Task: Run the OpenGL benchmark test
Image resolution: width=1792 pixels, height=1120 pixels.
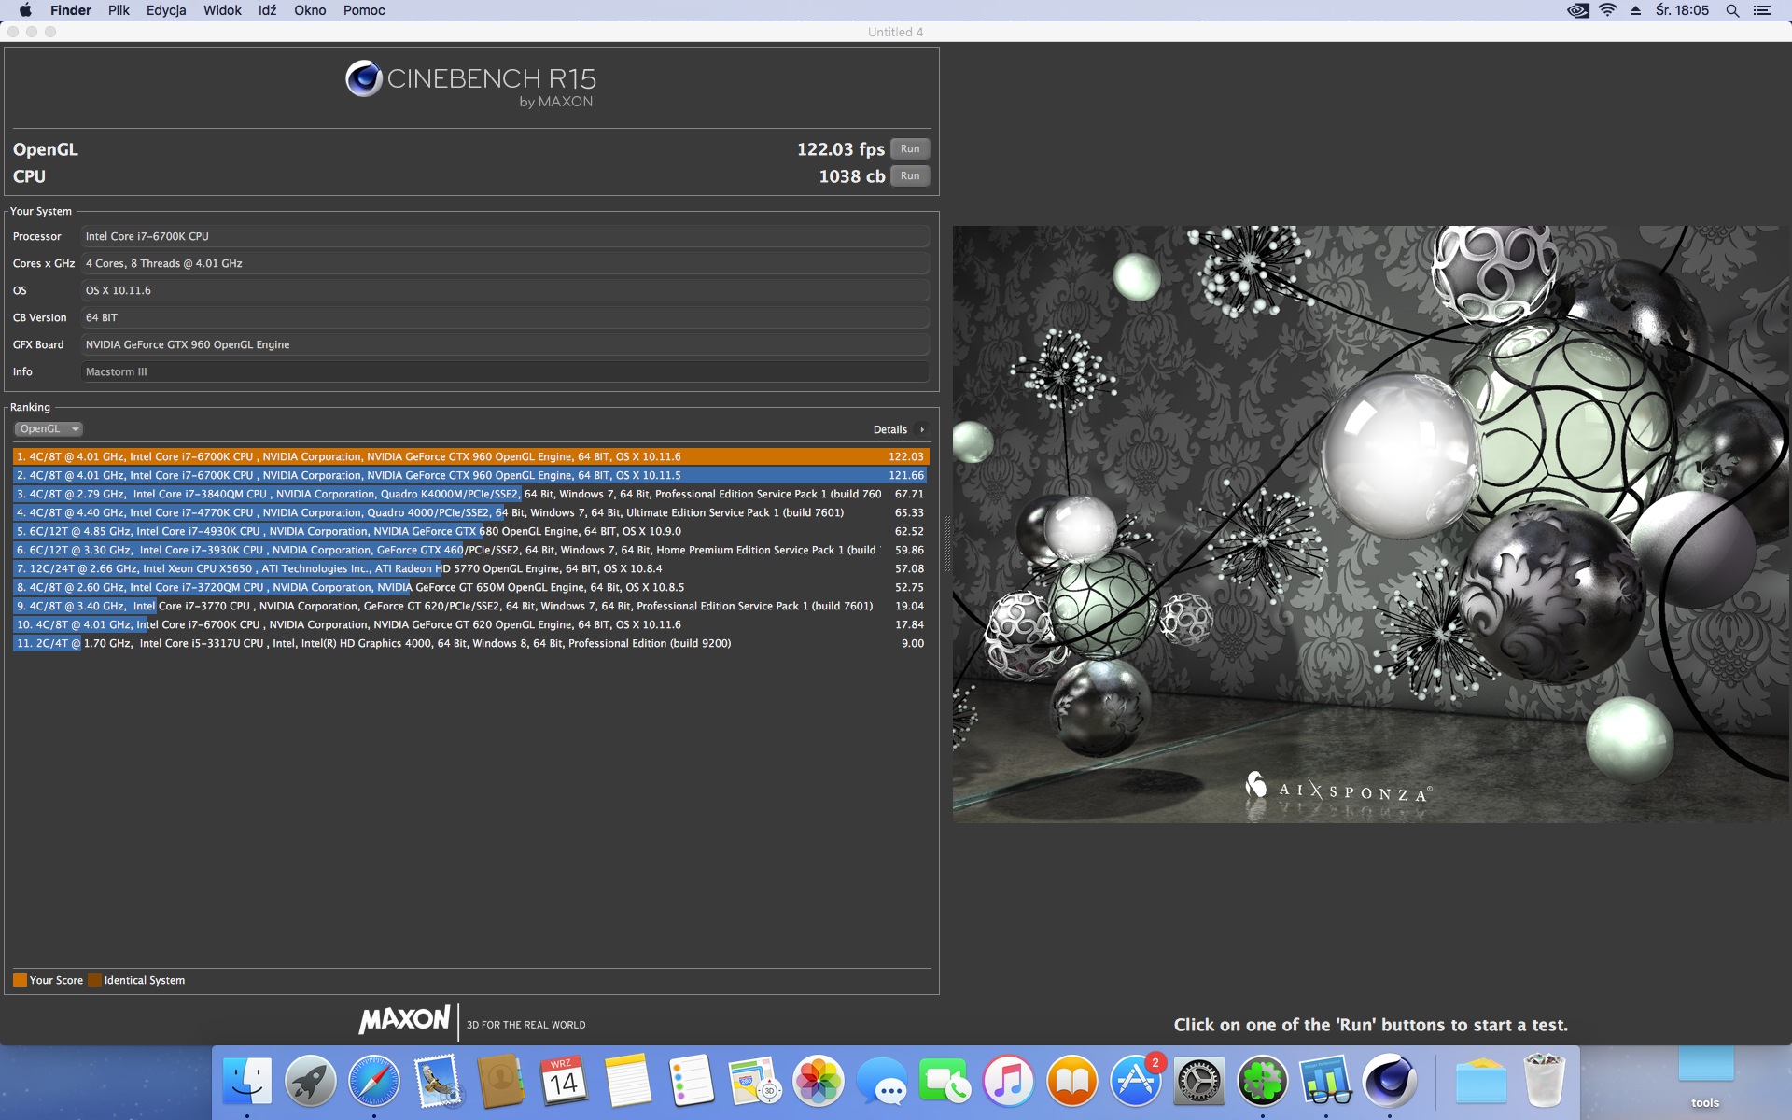Action: point(909,149)
